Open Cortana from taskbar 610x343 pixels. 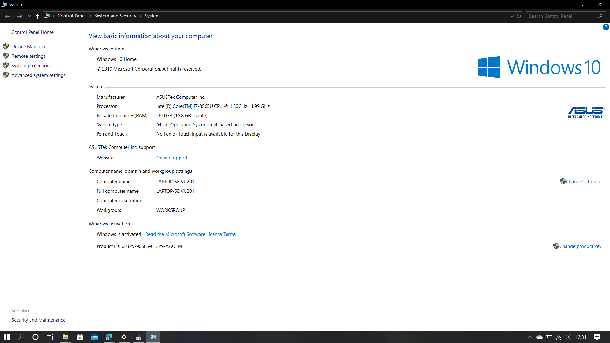[36, 337]
